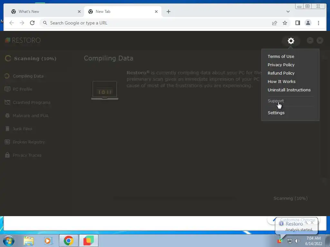
Task: Open the network tray icon
Action: (290, 241)
